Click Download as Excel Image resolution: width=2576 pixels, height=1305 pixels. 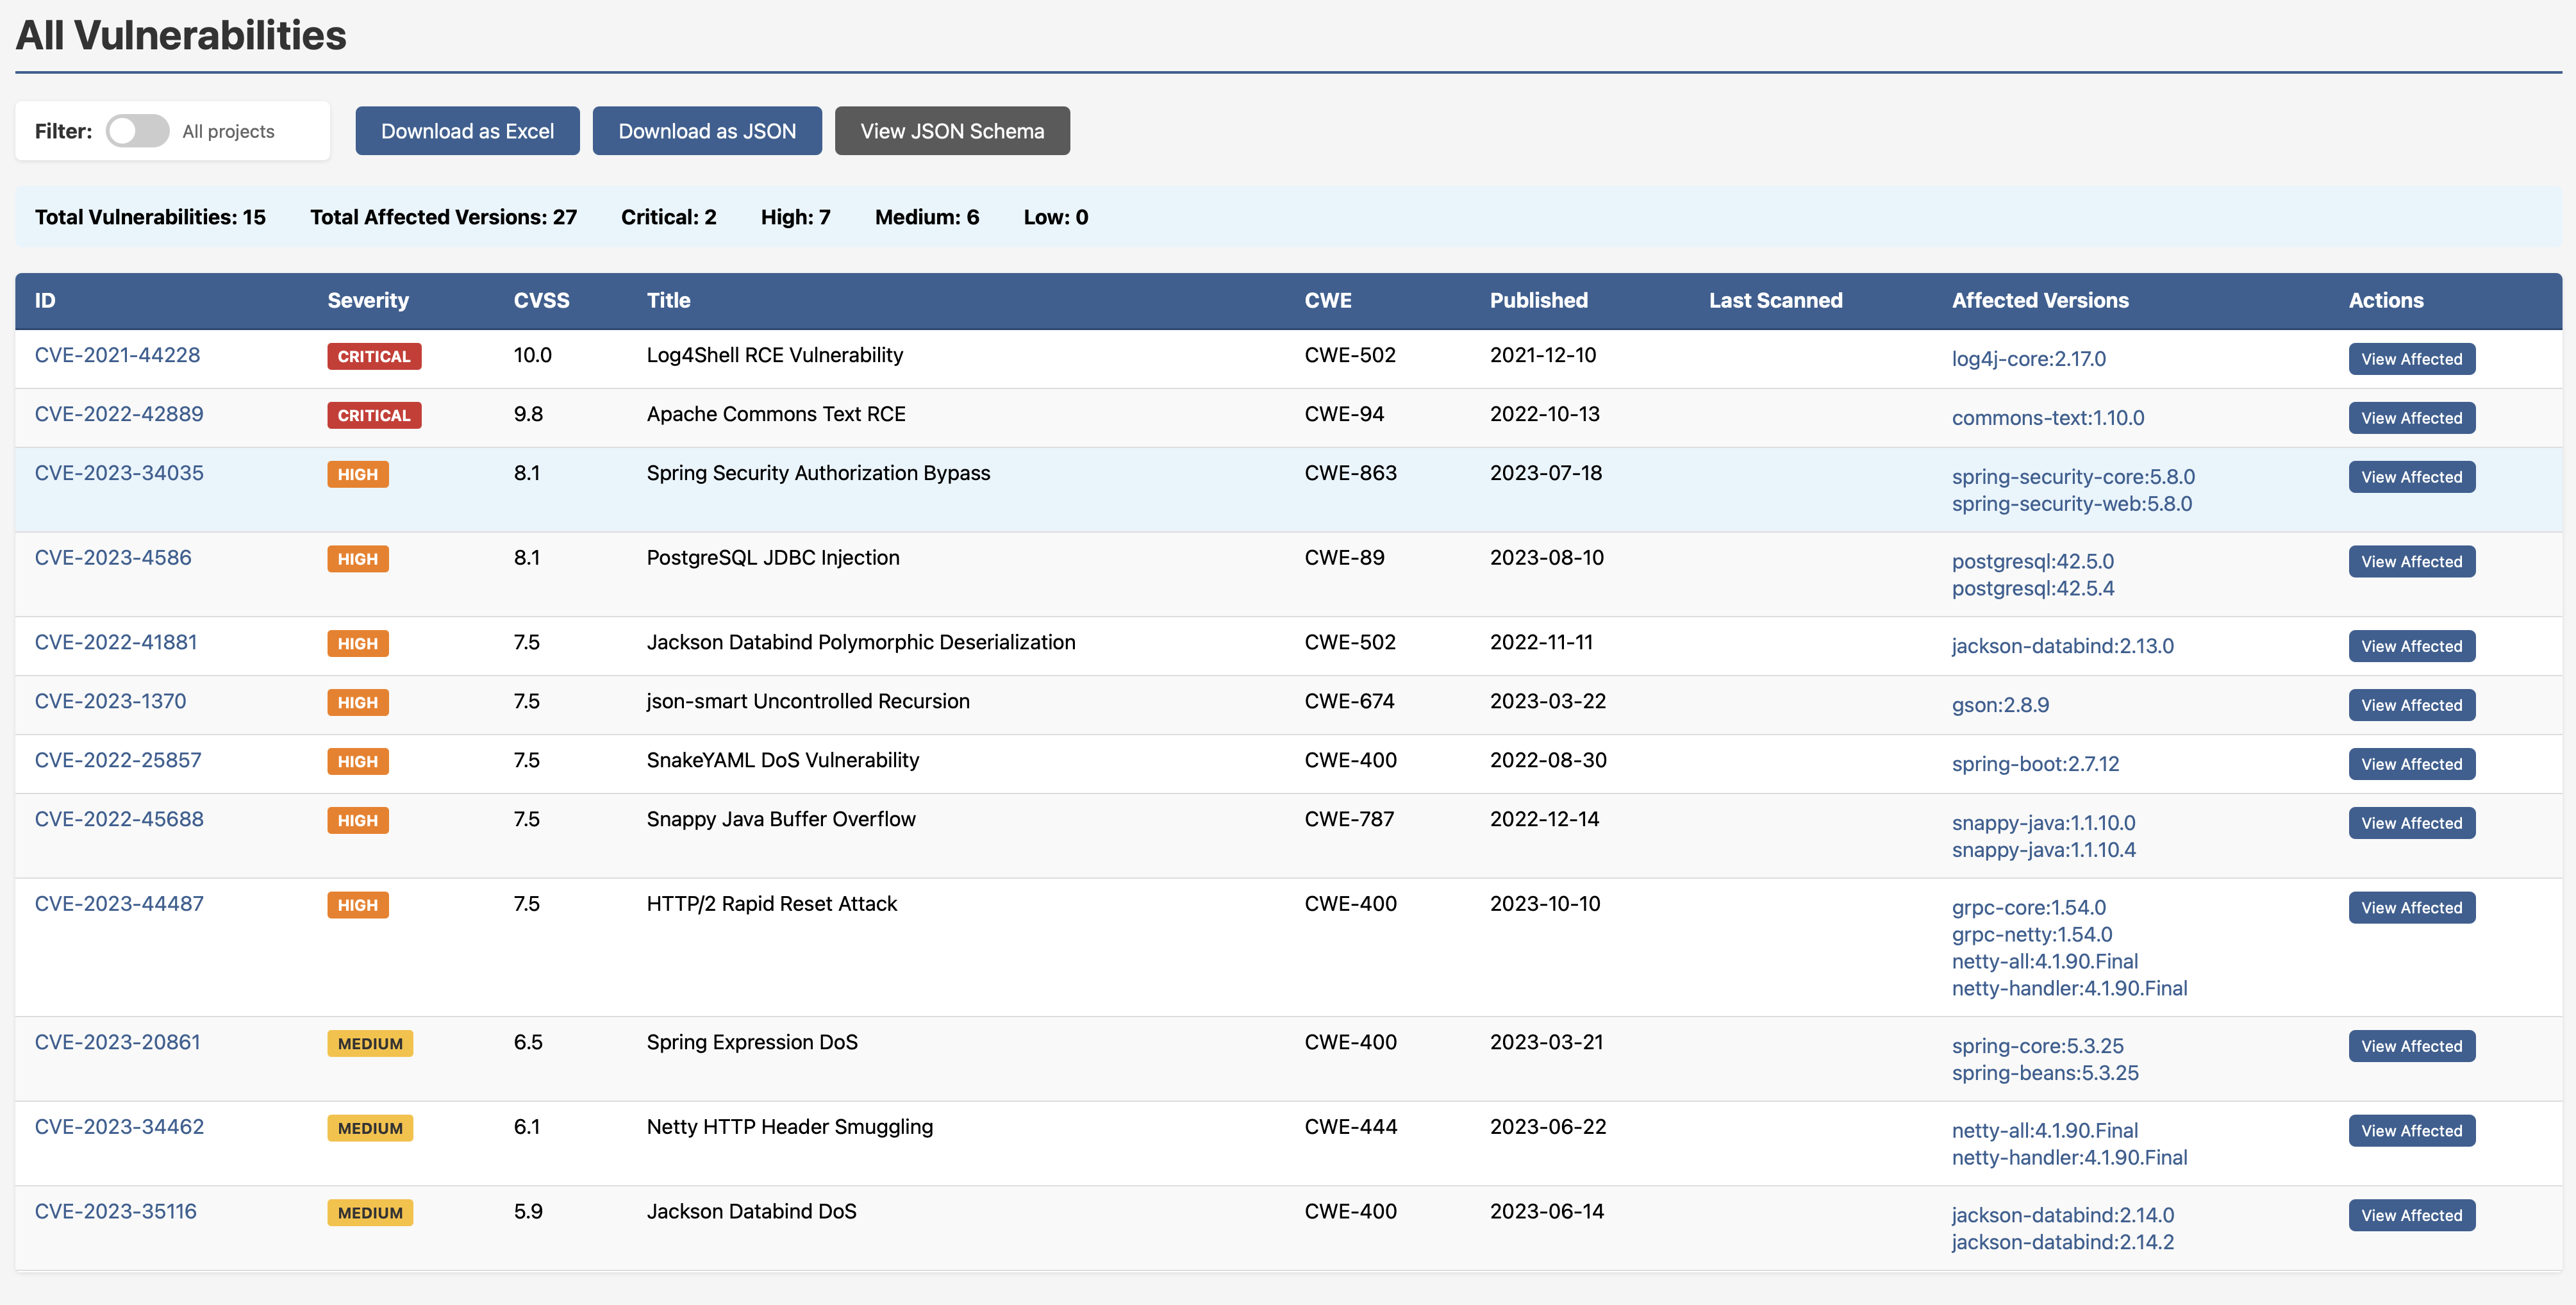[466, 130]
